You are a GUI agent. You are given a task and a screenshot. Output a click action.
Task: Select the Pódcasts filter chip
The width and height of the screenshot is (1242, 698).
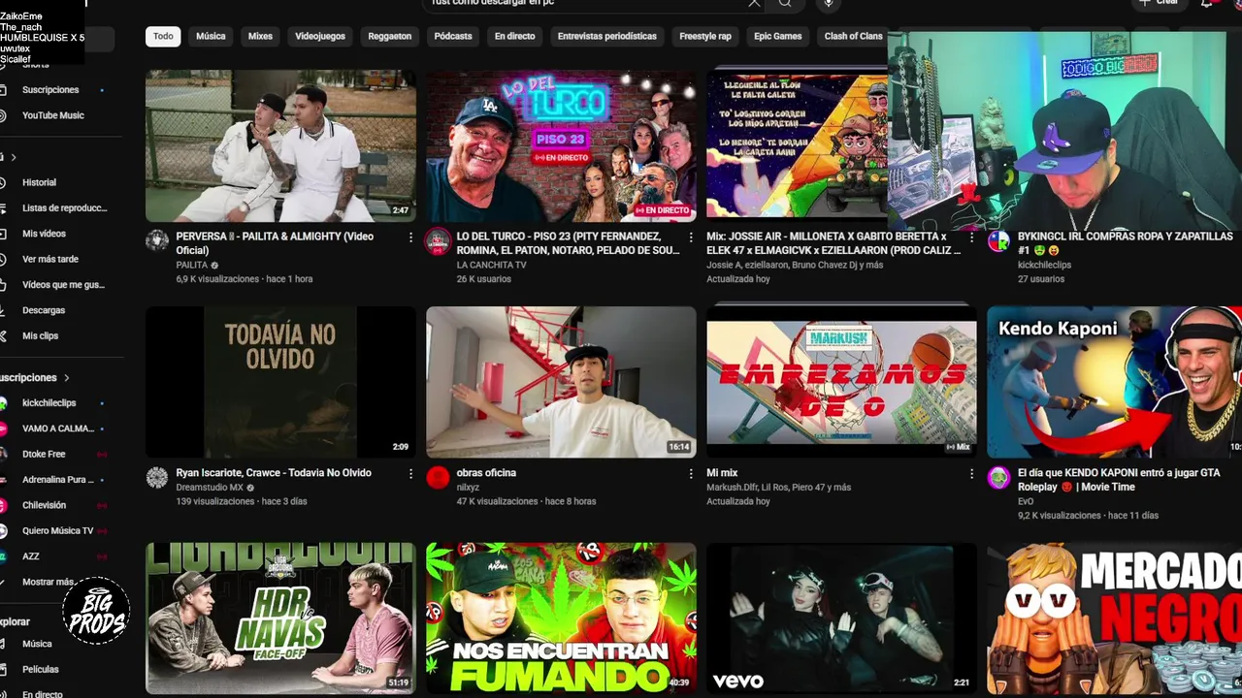pos(453,36)
